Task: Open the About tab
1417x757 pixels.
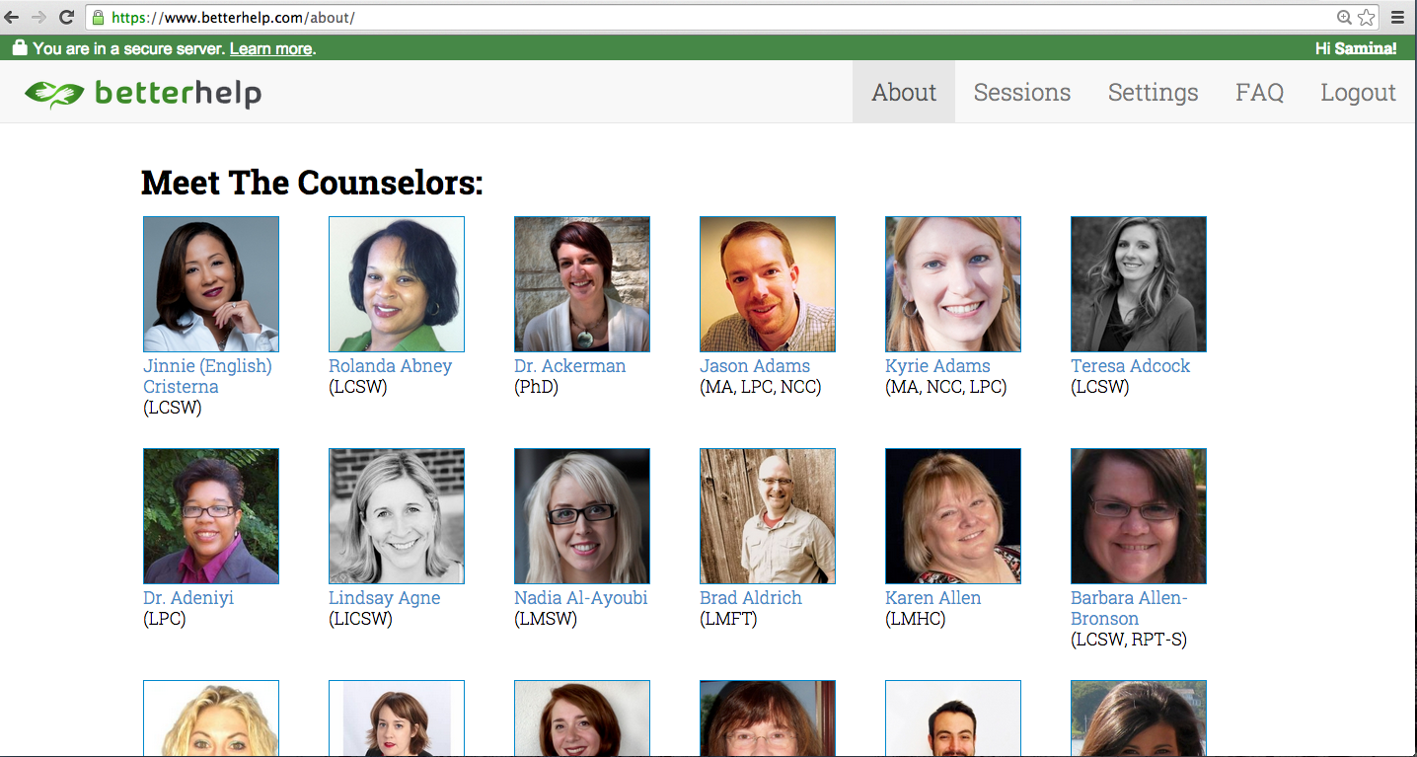Action: pyautogui.click(x=904, y=92)
